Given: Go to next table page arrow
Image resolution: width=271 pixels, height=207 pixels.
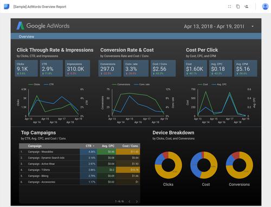Looking at the screenshot, I should [137, 202].
